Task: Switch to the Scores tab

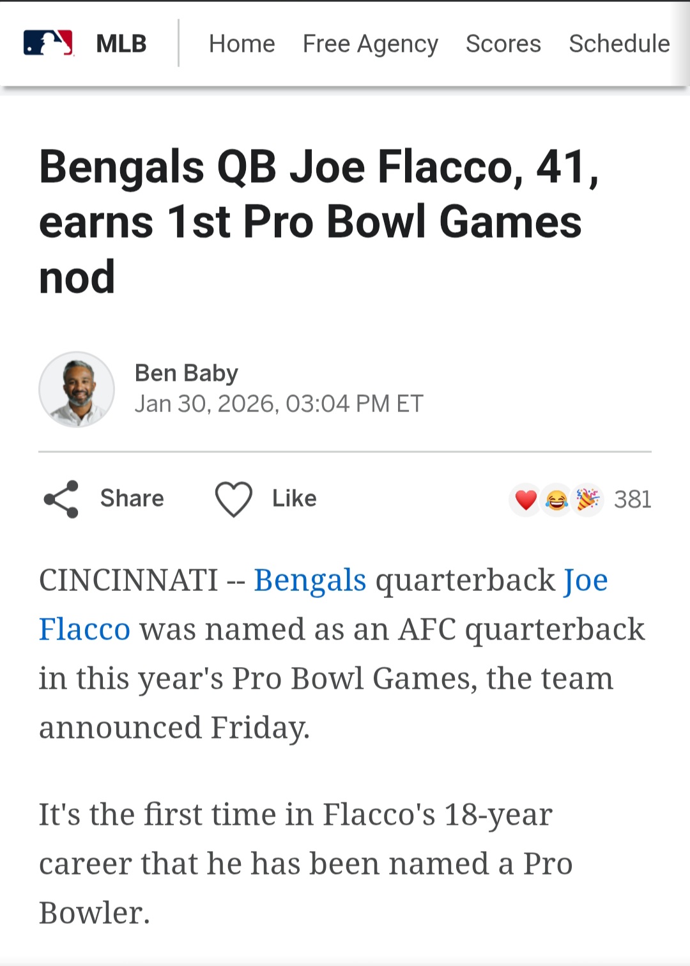Action: [503, 43]
